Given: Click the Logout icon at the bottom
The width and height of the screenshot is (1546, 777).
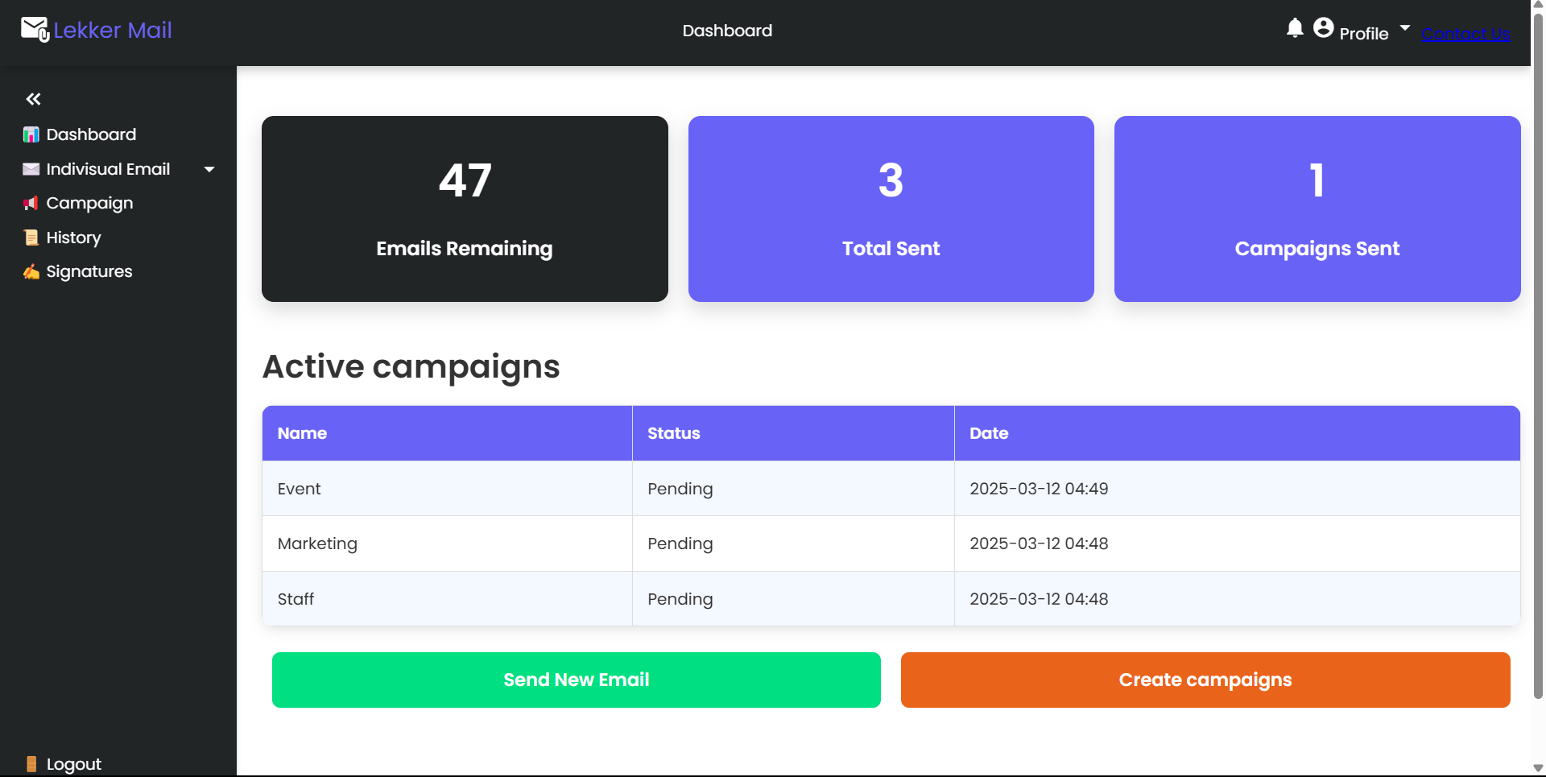Looking at the screenshot, I should [x=31, y=763].
